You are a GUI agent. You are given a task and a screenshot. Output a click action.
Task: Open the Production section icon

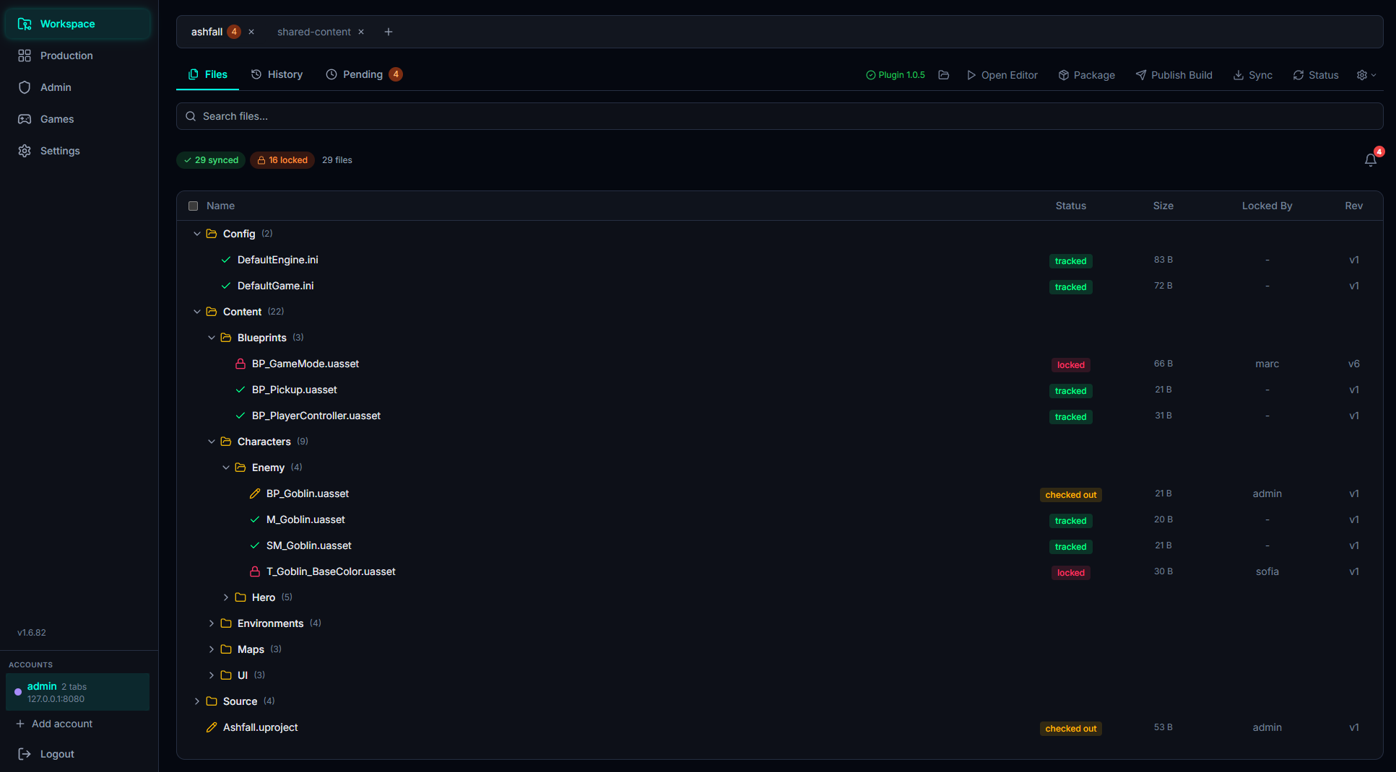point(25,56)
